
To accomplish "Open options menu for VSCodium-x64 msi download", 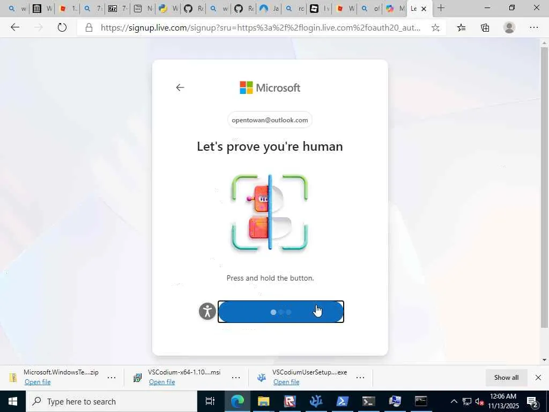I will click(x=236, y=377).
